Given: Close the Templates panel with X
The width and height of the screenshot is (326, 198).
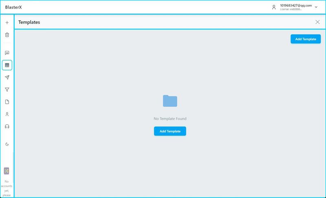Looking at the screenshot, I should click(317, 22).
